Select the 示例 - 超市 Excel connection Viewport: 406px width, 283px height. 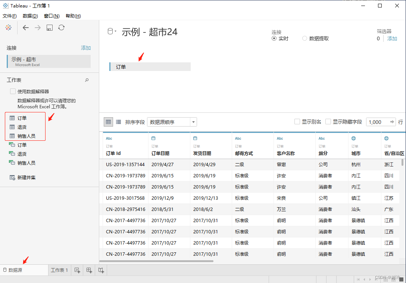click(49, 62)
